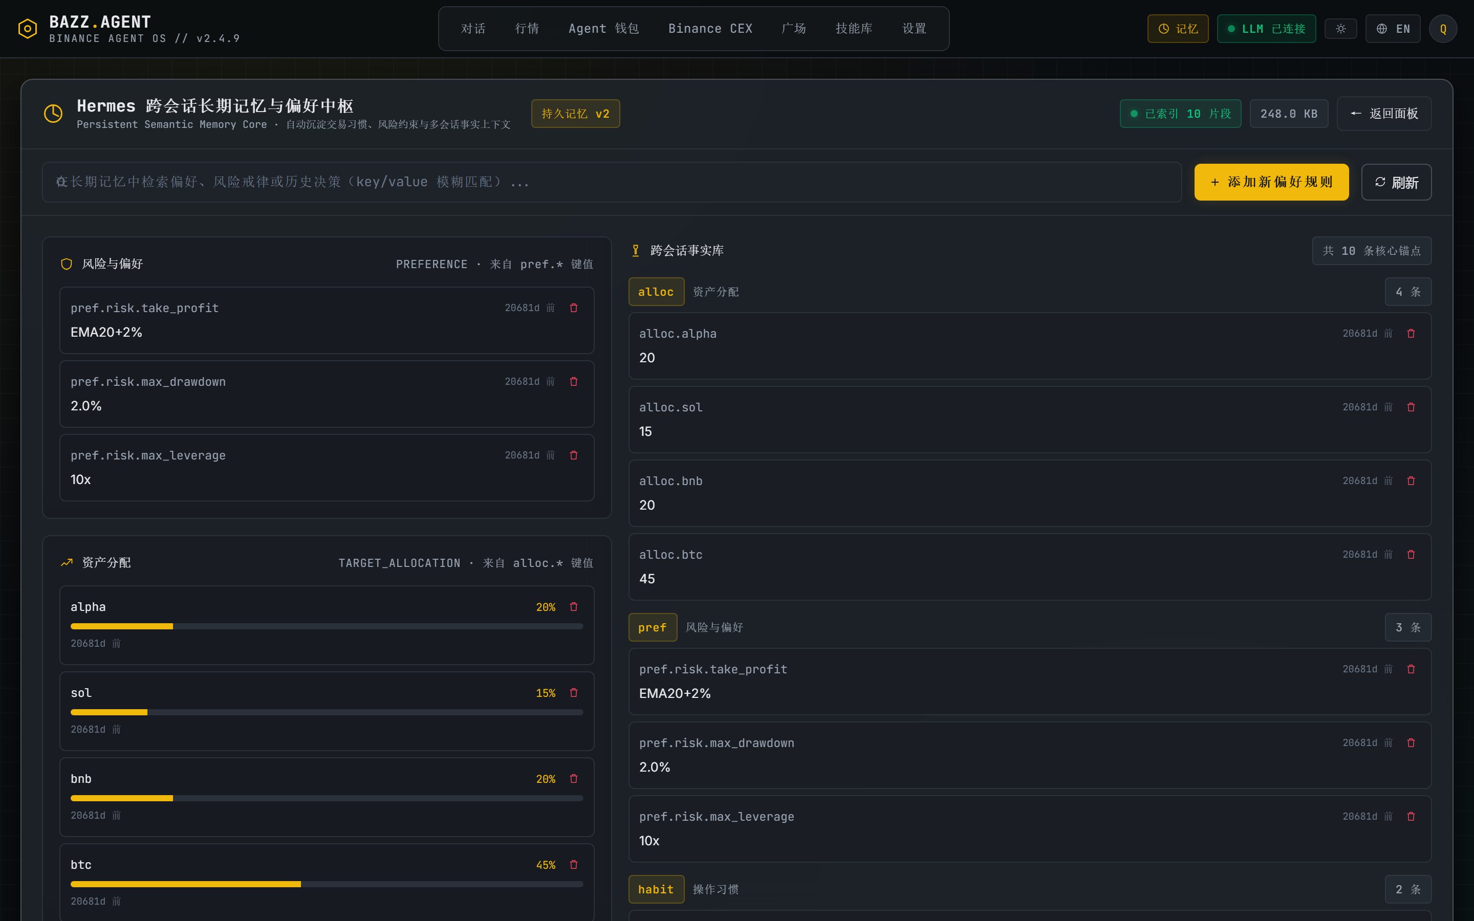1474x921 pixels.
Task: Click the LLM 已连接 status badge
Action: (x=1266, y=29)
